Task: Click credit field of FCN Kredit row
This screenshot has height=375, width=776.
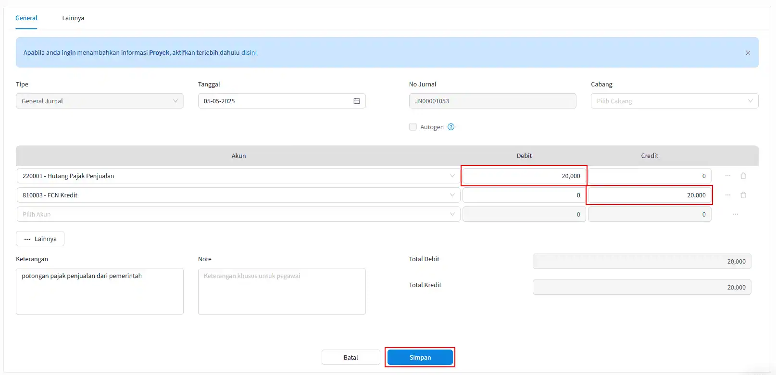Action: pos(650,195)
